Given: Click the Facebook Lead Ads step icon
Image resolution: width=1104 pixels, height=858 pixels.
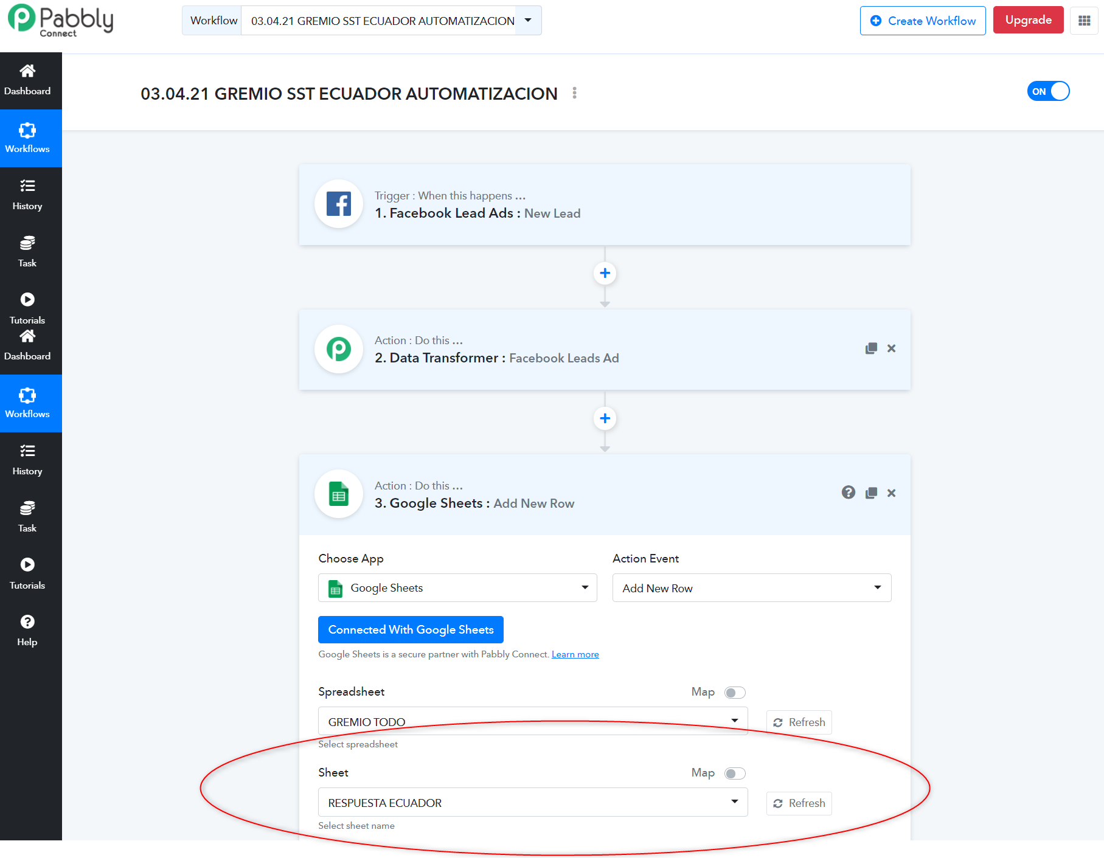Looking at the screenshot, I should (339, 204).
